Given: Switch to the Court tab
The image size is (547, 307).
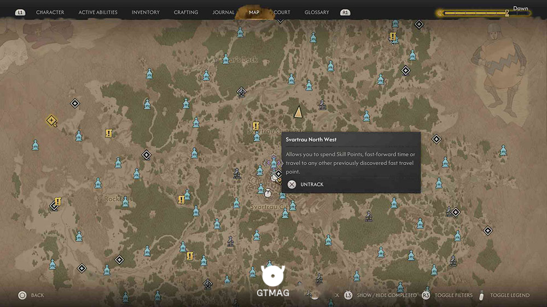Looking at the screenshot, I should [x=282, y=12].
